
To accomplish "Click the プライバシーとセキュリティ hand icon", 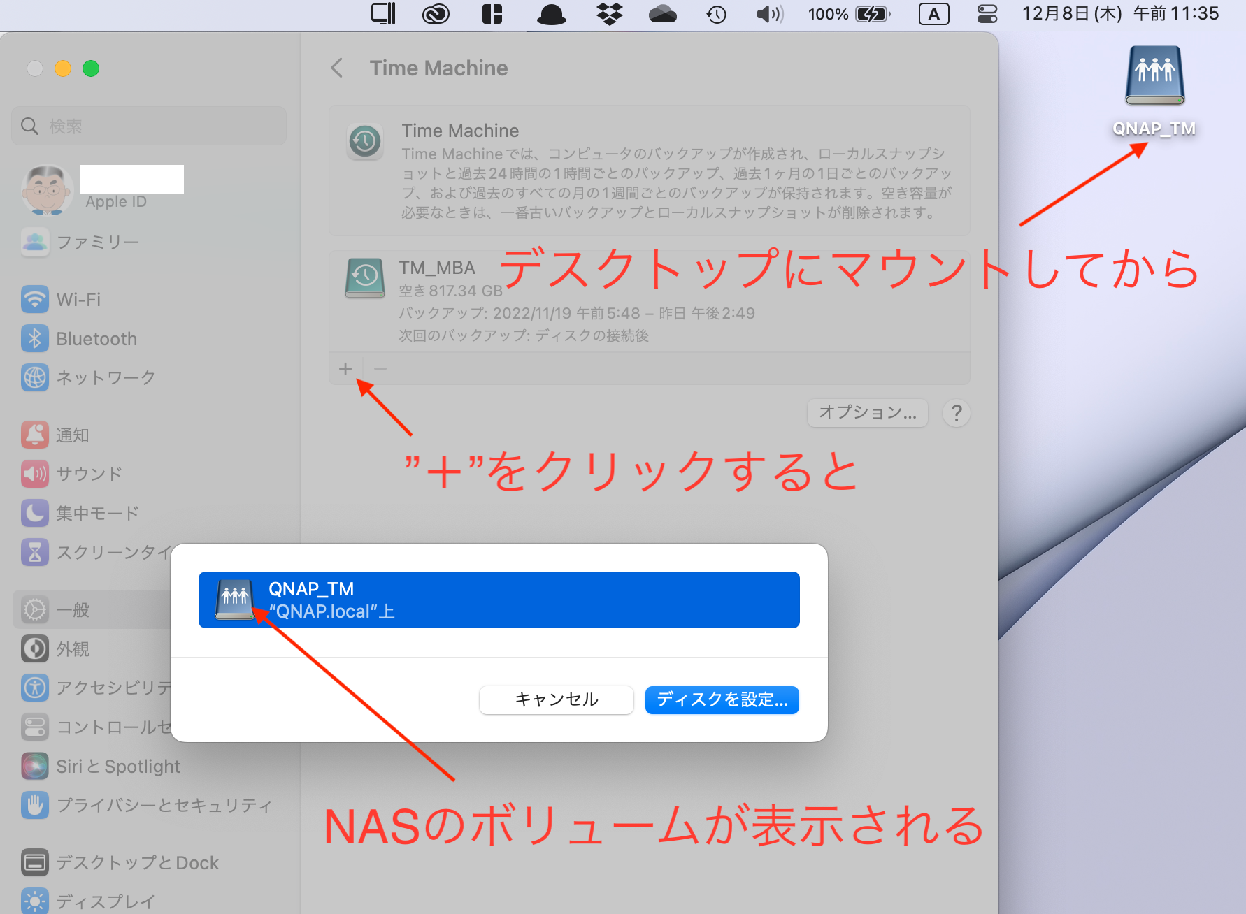I will (35, 806).
